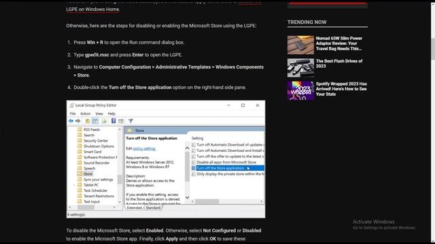Click policy icon beside Only display private store
The image size is (435, 244).
tap(193, 174)
